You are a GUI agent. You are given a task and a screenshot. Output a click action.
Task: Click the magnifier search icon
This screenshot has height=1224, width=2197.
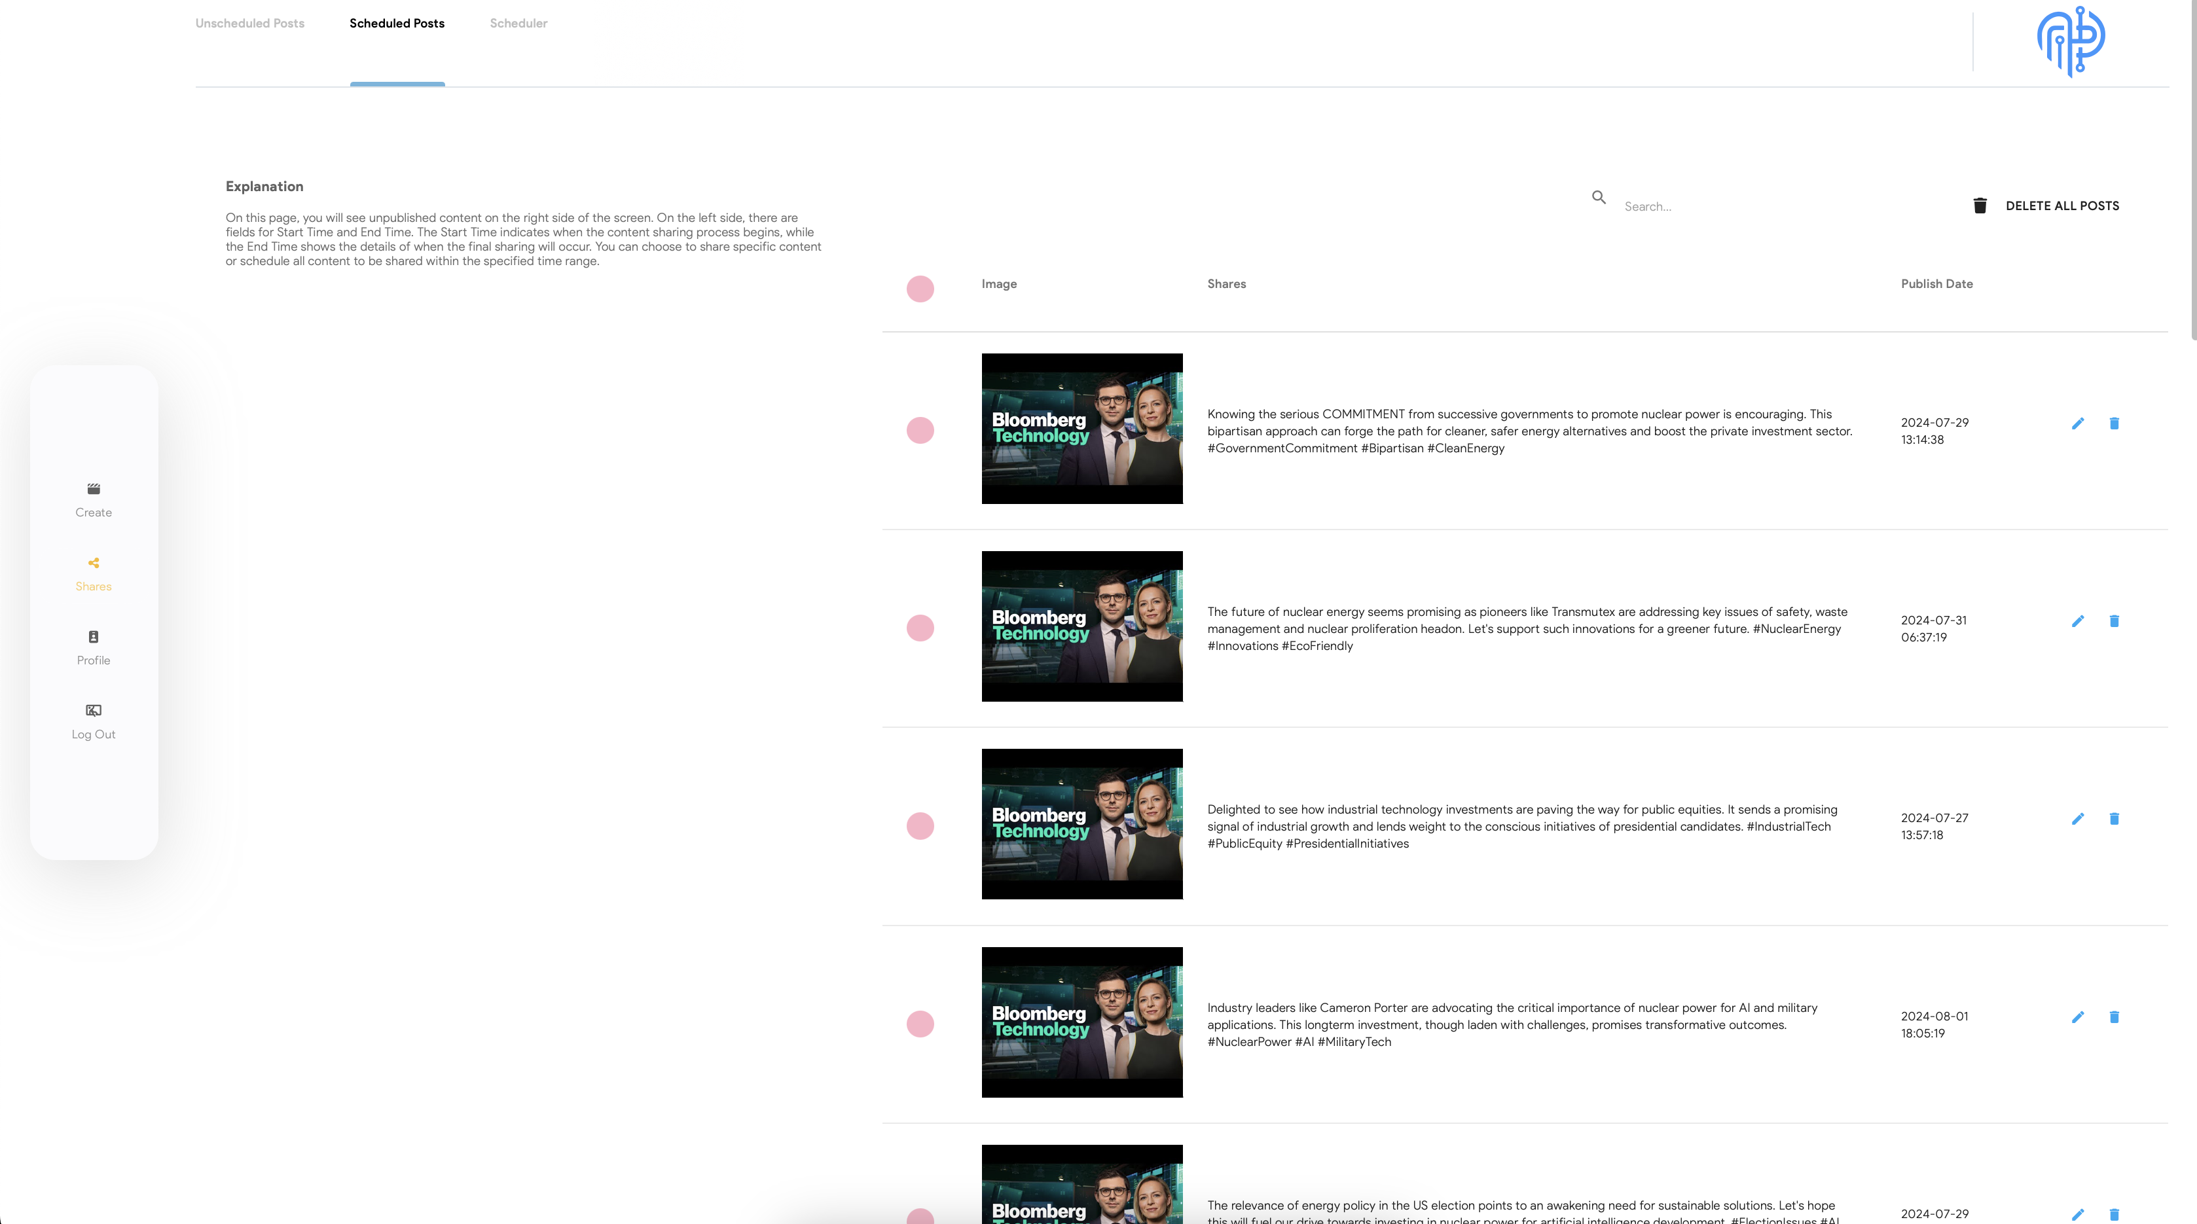pyautogui.click(x=1599, y=197)
